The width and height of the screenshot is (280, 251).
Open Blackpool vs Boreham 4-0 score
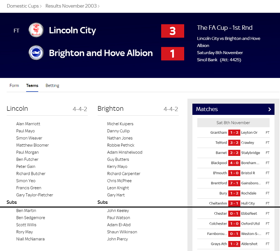tap(234, 163)
